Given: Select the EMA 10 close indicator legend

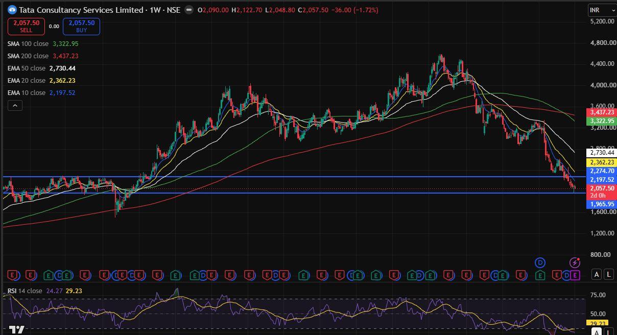Looking at the screenshot, I should pos(27,93).
